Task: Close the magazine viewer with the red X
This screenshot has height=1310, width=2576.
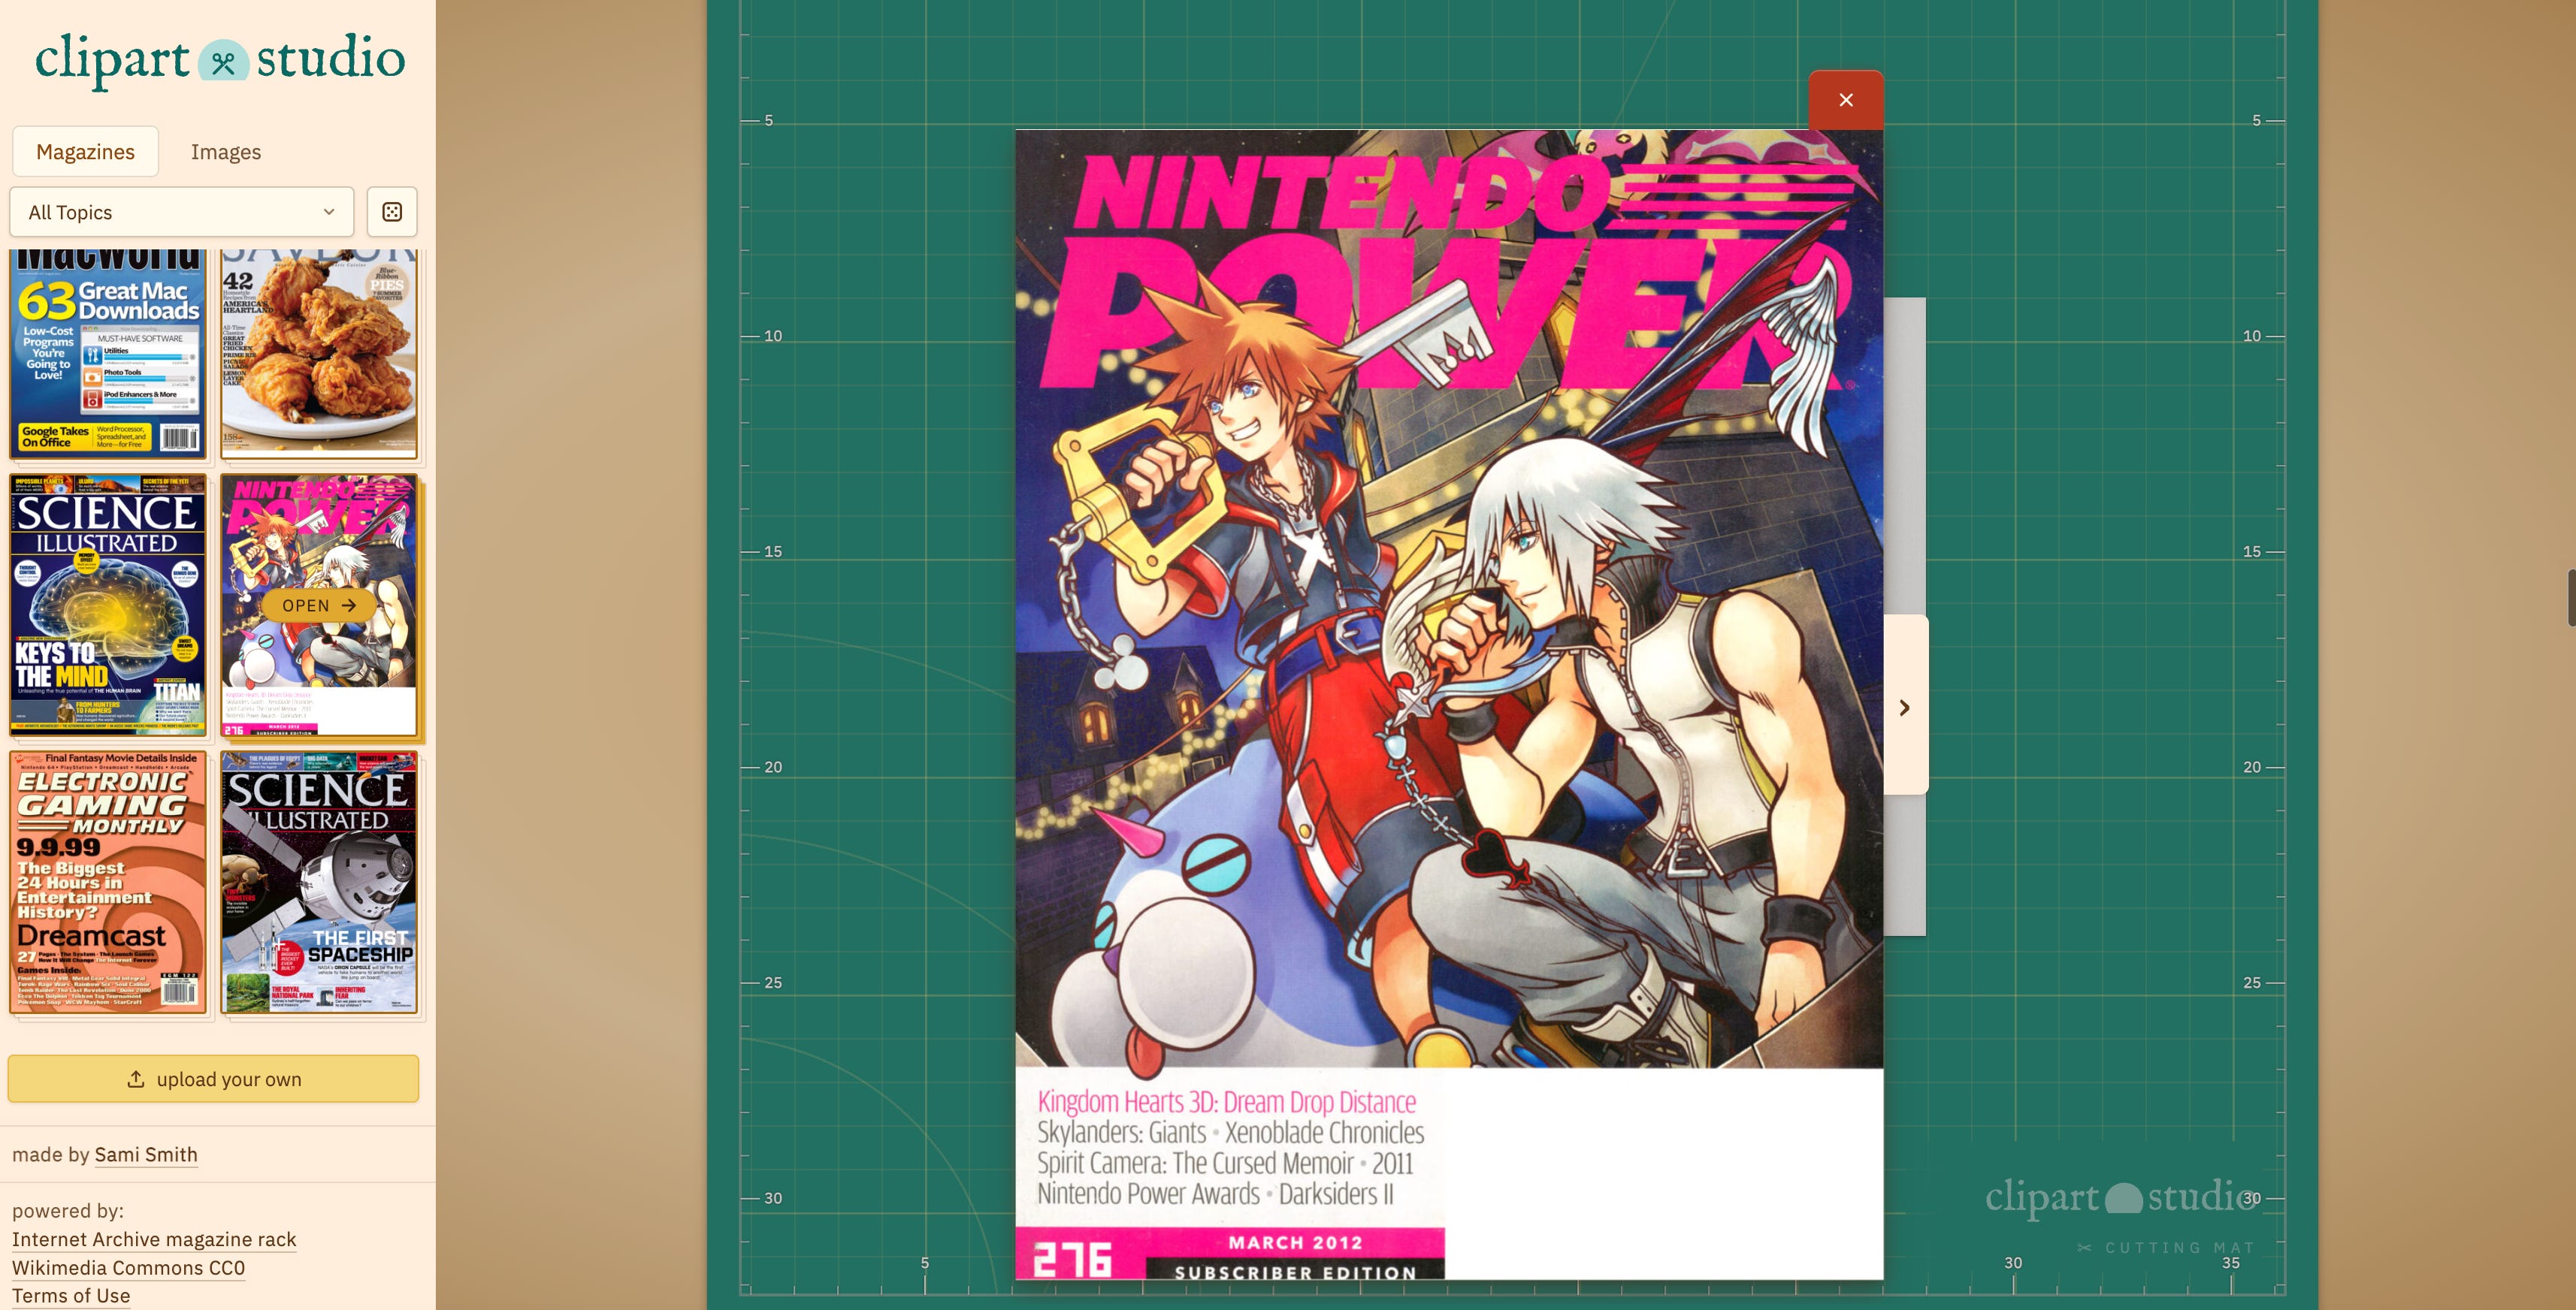Action: (1846, 100)
